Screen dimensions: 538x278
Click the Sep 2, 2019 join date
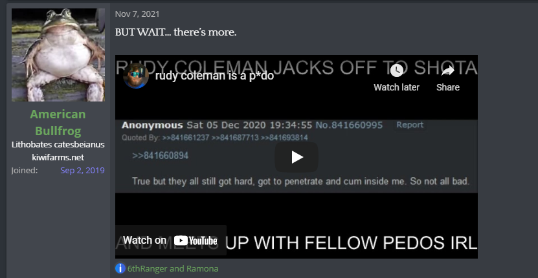click(x=82, y=171)
